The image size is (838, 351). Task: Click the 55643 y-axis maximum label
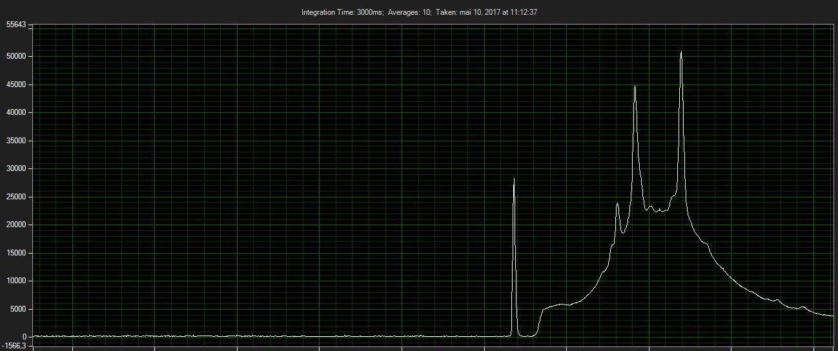coord(15,25)
